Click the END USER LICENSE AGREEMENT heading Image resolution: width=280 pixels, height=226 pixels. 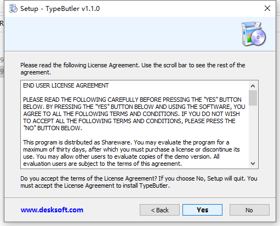pyautogui.click(x=66, y=85)
